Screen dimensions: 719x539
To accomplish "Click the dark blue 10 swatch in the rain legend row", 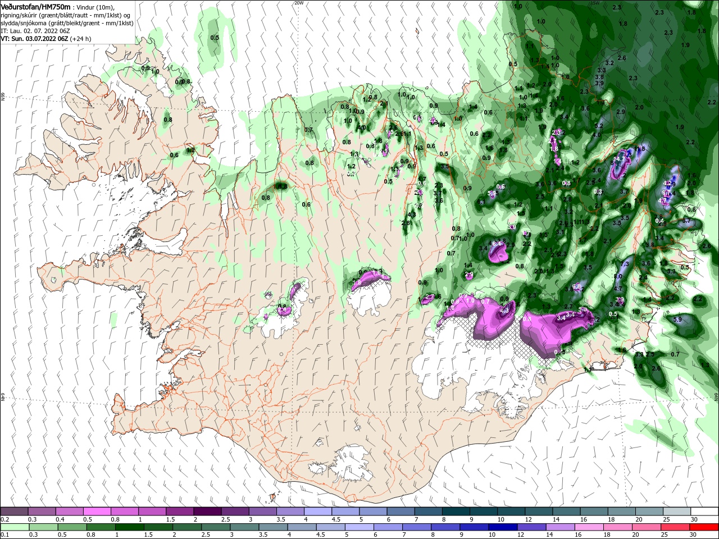I will 503,527.
